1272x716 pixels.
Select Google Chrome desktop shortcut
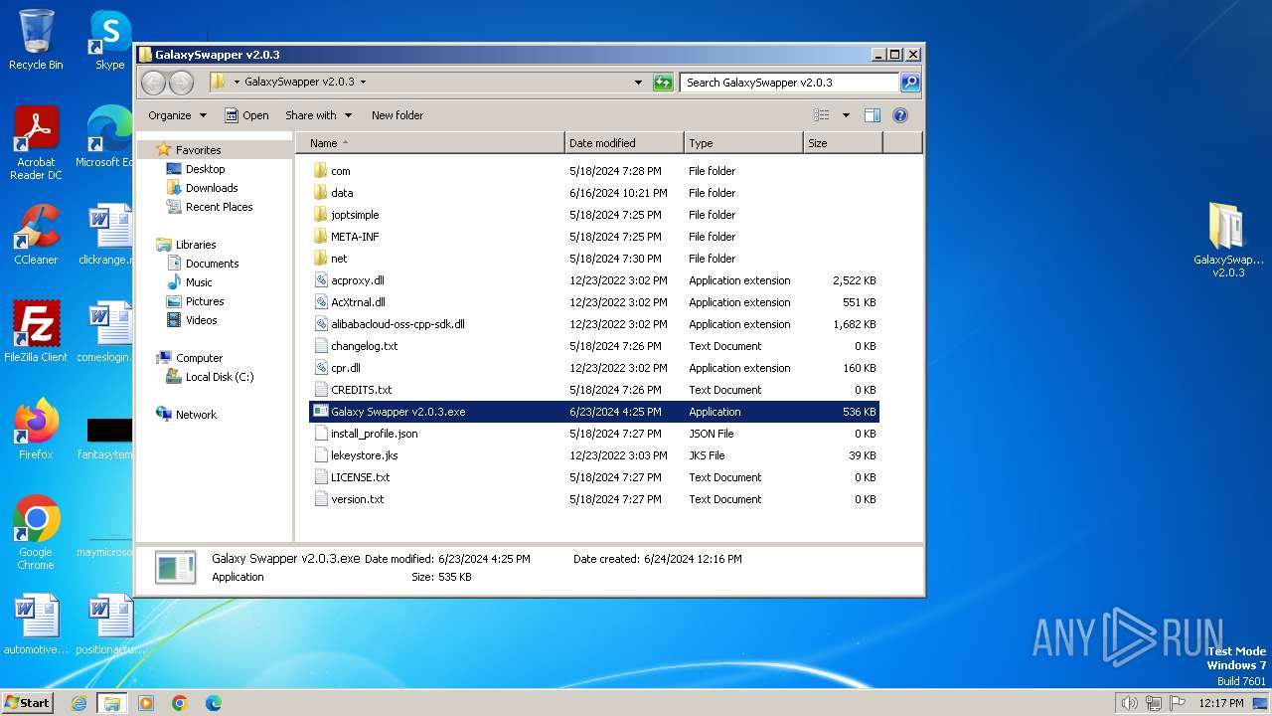tap(36, 533)
